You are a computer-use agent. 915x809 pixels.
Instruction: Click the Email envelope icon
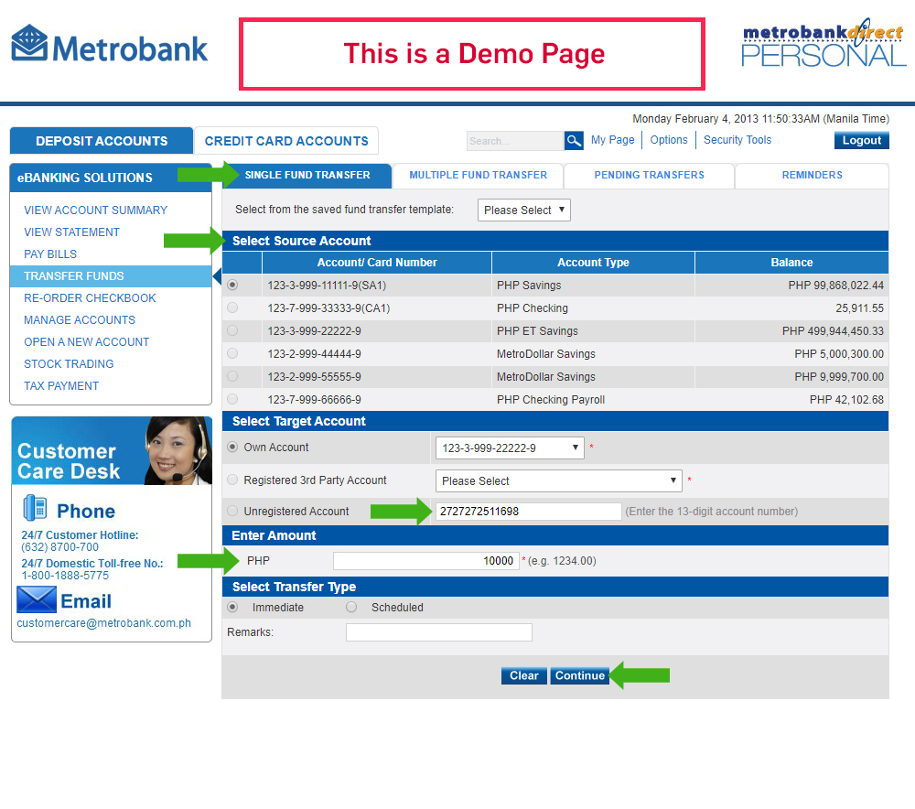[37, 599]
